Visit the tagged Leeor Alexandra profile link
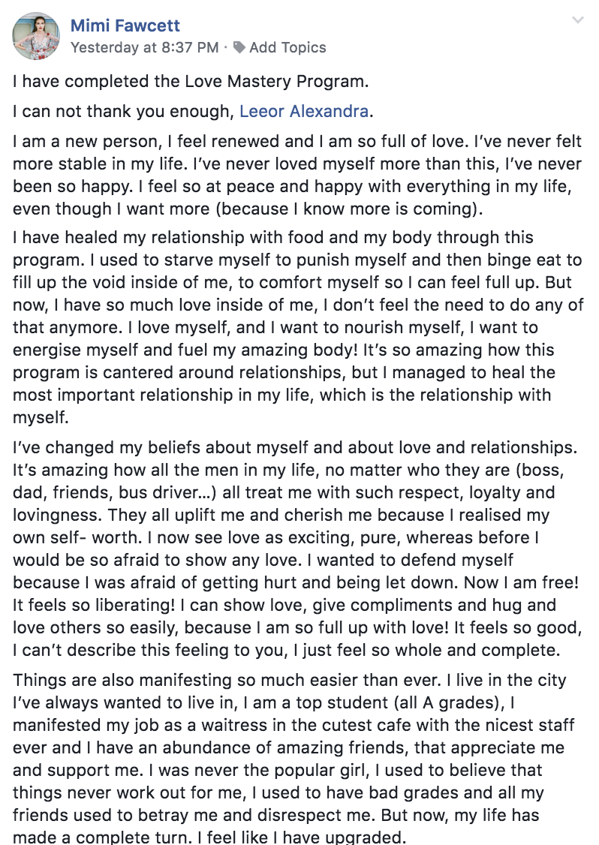The height and width of the screenshot is (845, 599). (304, 111)
